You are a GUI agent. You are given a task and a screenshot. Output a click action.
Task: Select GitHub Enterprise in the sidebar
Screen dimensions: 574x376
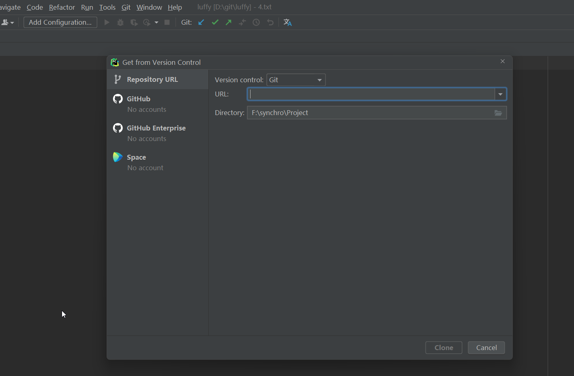pos(158,133)
